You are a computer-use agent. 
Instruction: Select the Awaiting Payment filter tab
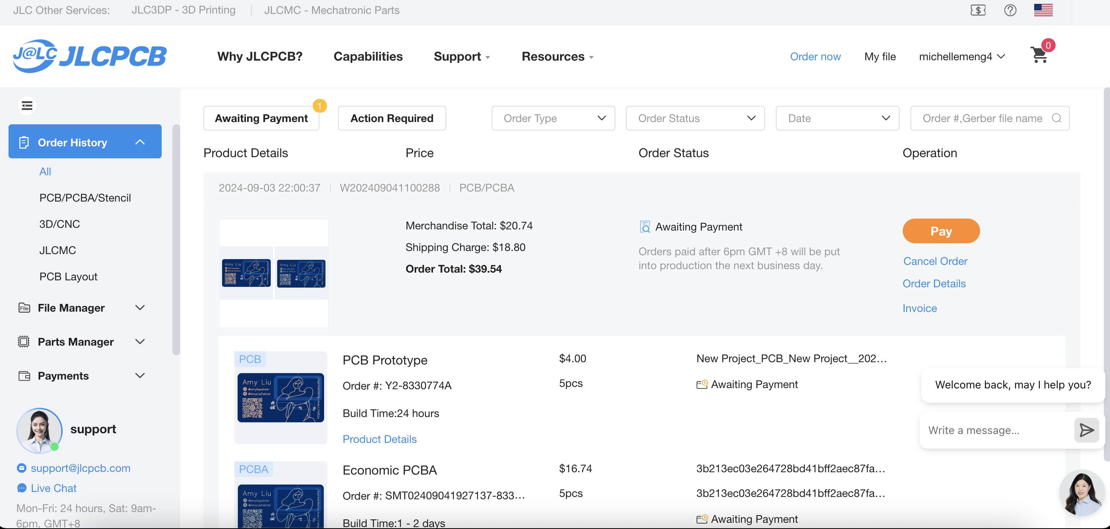(261, 118)
